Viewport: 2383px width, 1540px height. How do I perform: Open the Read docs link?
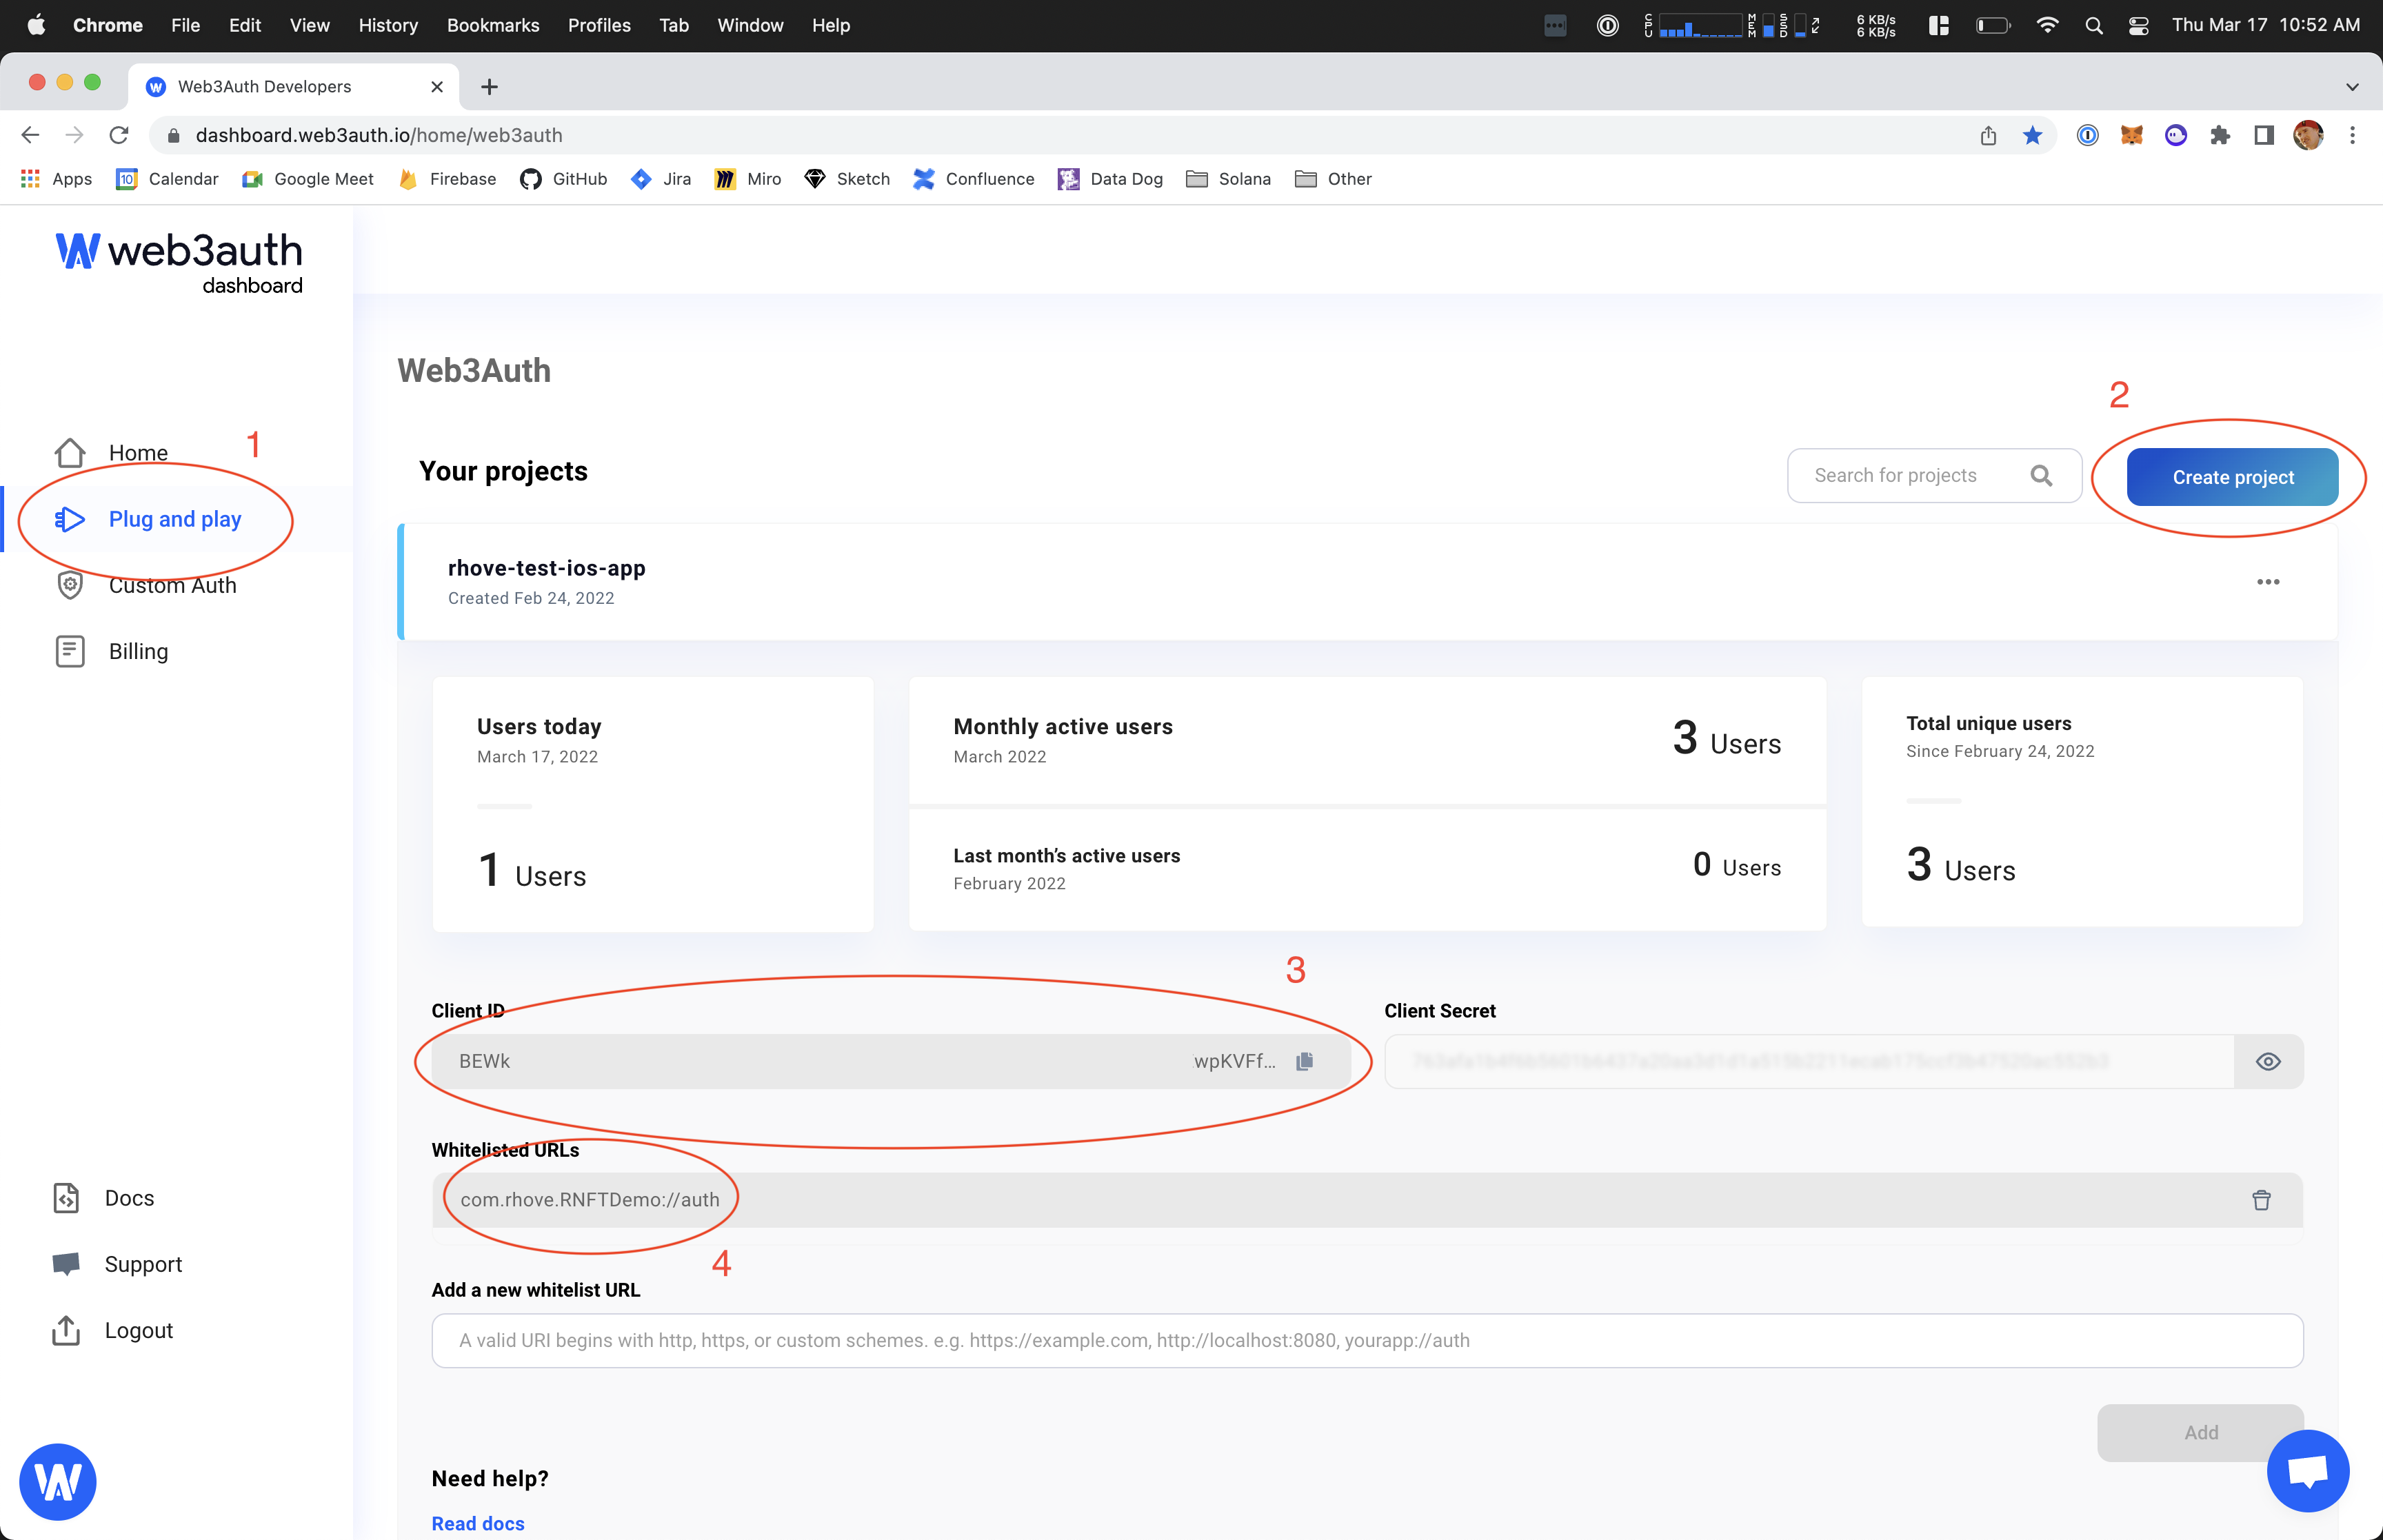click(x=478, y=1523)
